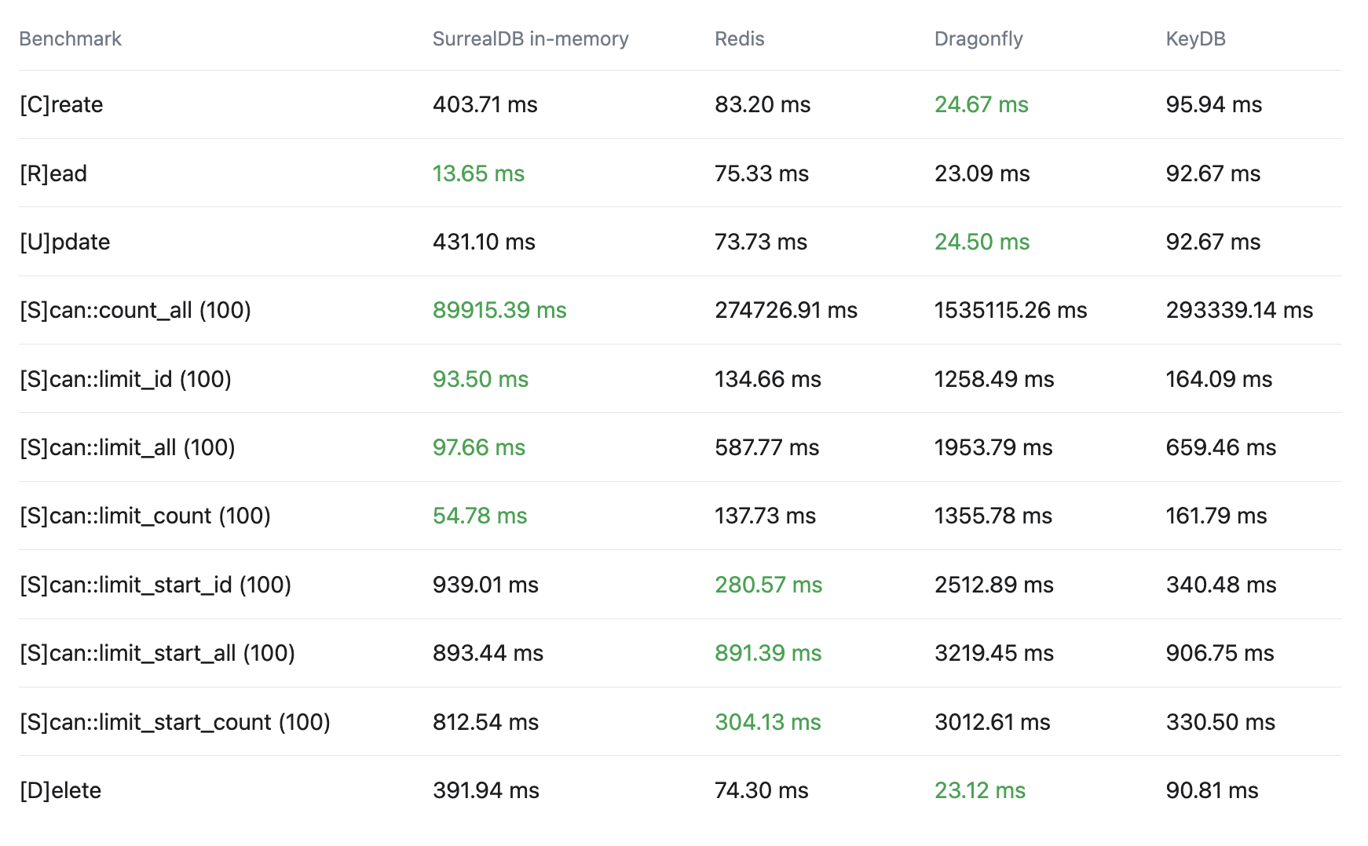This screenshot has width=1368, height=846.
Task: Click the 3219.45 ms value
Action: pos(994,653)
